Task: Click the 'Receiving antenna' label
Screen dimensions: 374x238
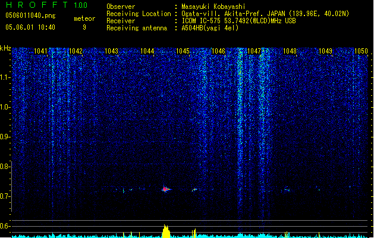Action: pyautogui.click(x=137, y=28)
